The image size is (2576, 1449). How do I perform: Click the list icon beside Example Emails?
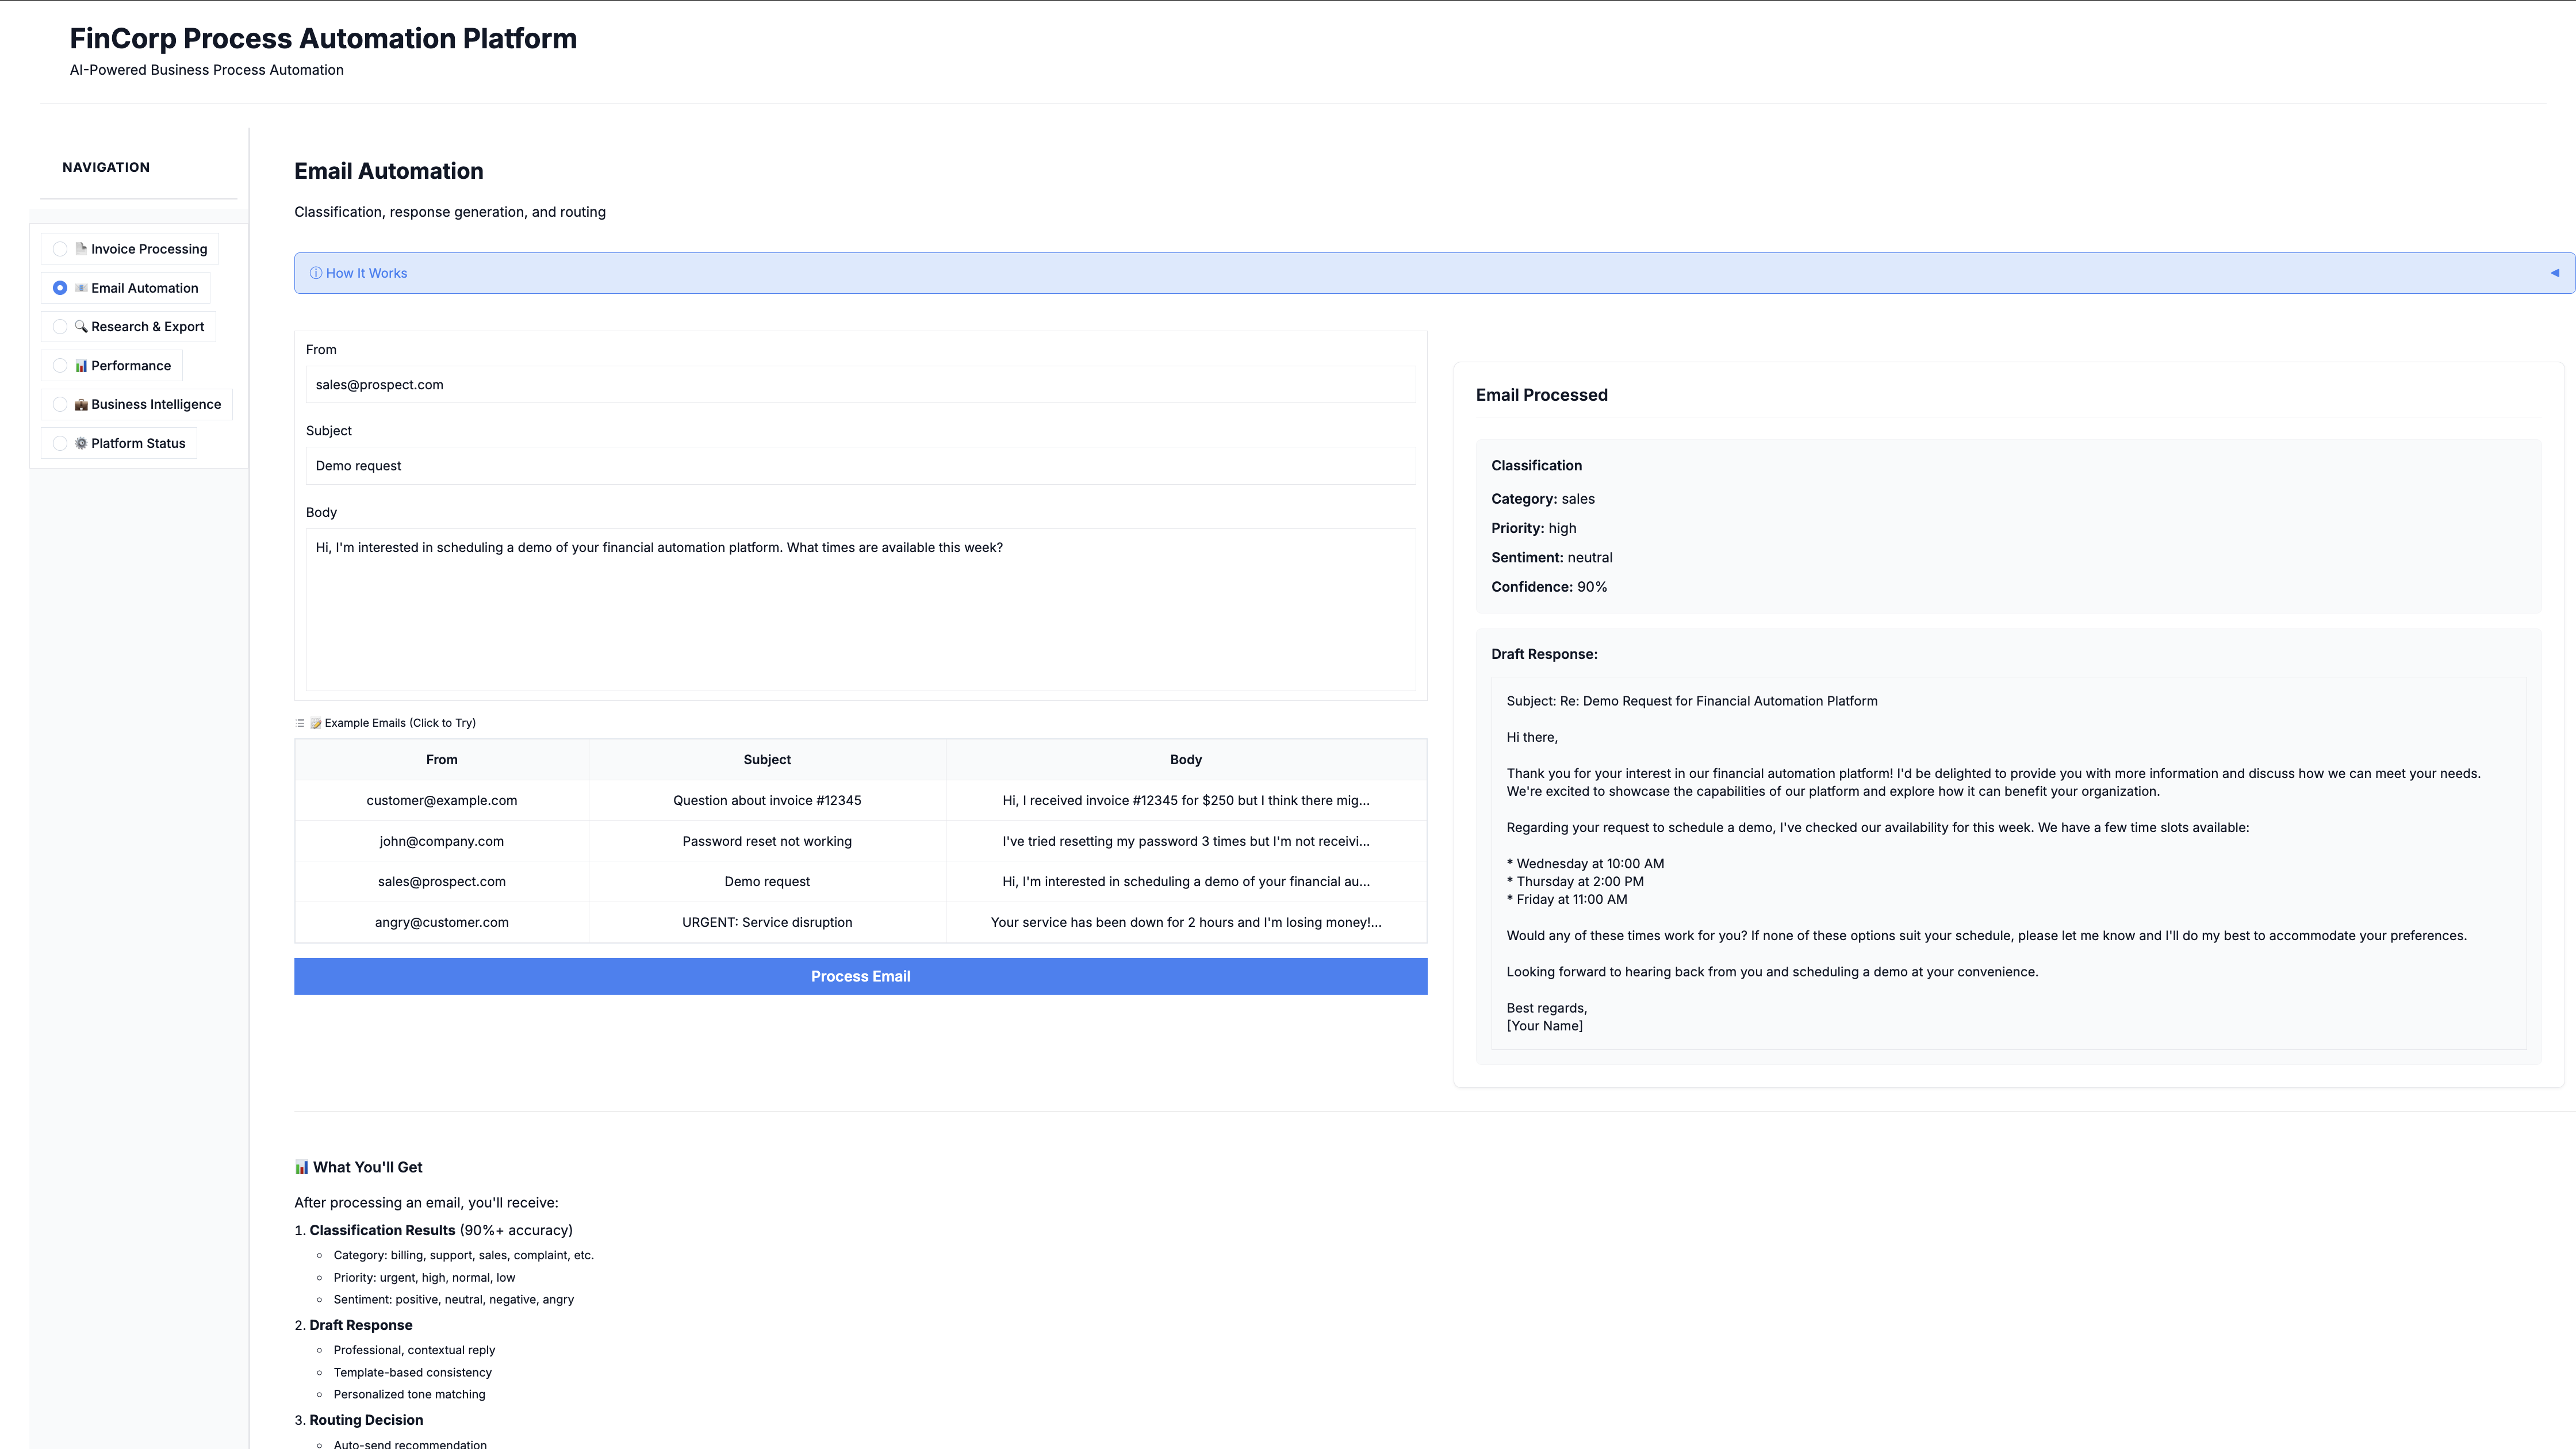(300, 723)
